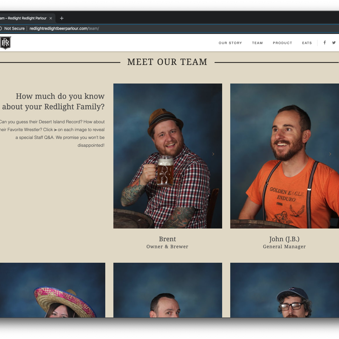339x339 pixels.
Task: Open the photo with the sombrero hat
Action: click(x=52, y=290)
